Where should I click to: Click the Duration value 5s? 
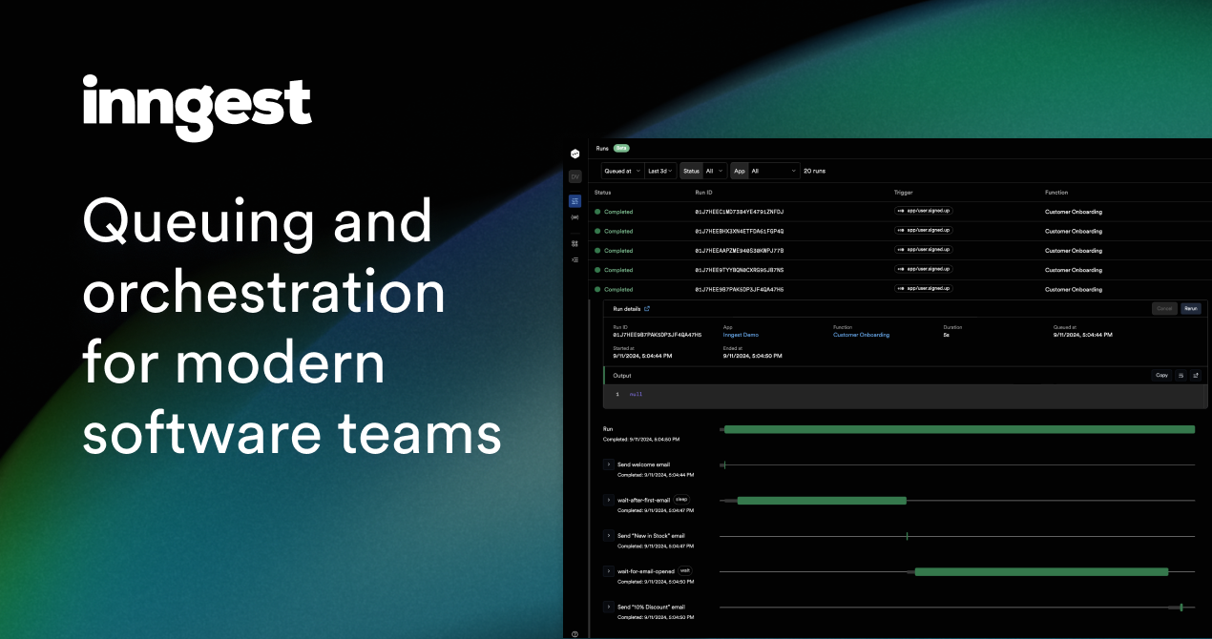point(946,335)
